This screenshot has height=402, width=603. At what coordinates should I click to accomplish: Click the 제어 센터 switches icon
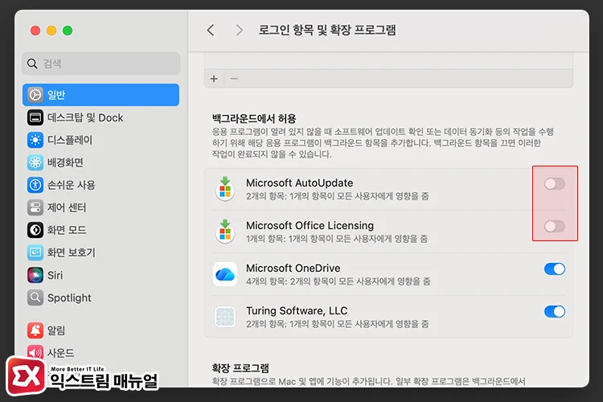(x=35, y=207)
